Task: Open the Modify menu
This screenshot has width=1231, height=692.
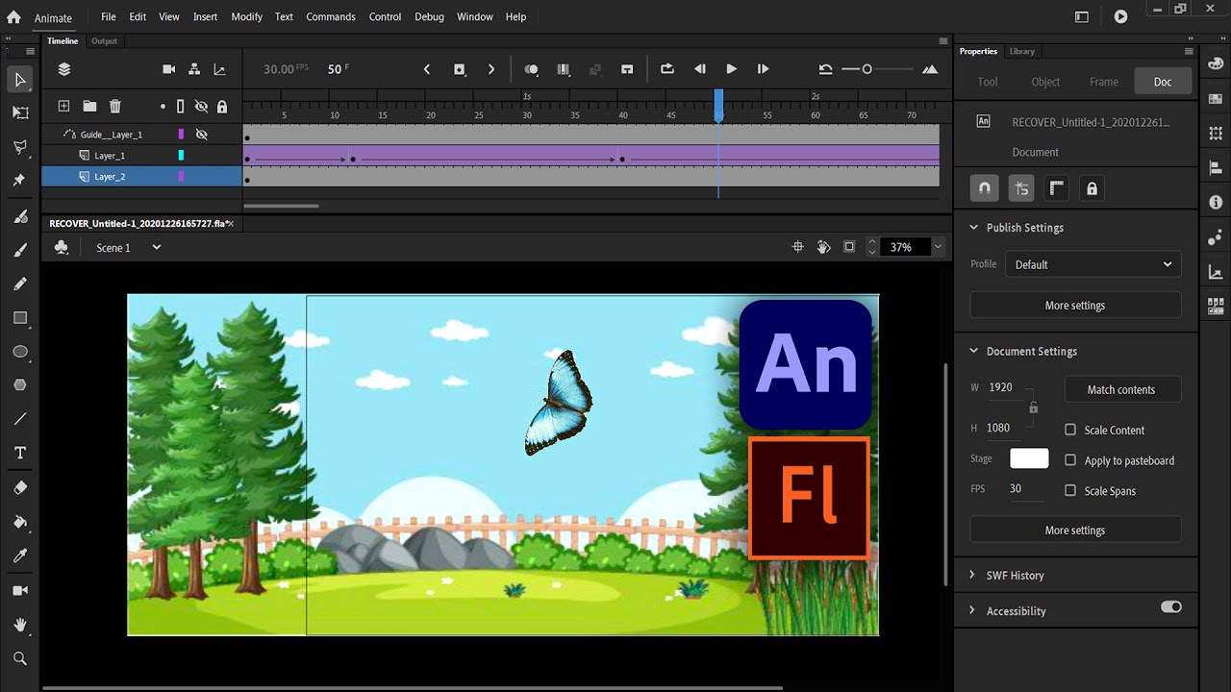Action: coord(246,16)
